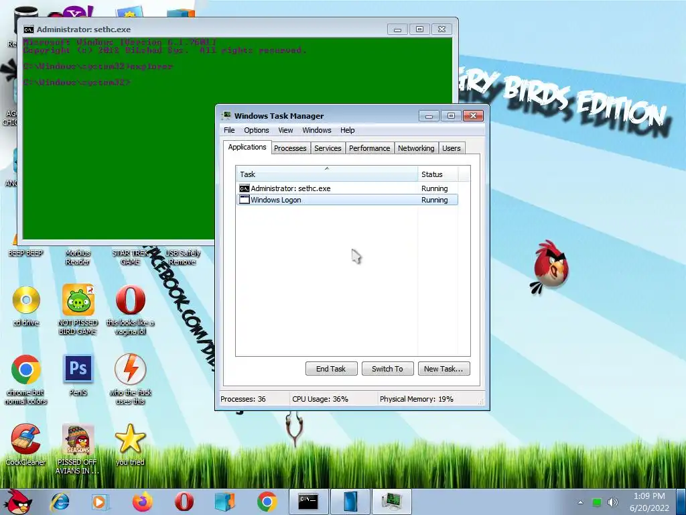Screen dimensions: 686x515
Task: Switch to the Task Manager taskbar button
Action: click(392, 502)
